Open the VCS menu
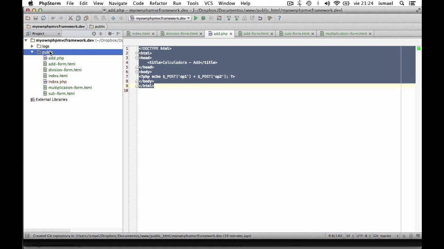This screenshot has height=249, width=444. (208, 3)
